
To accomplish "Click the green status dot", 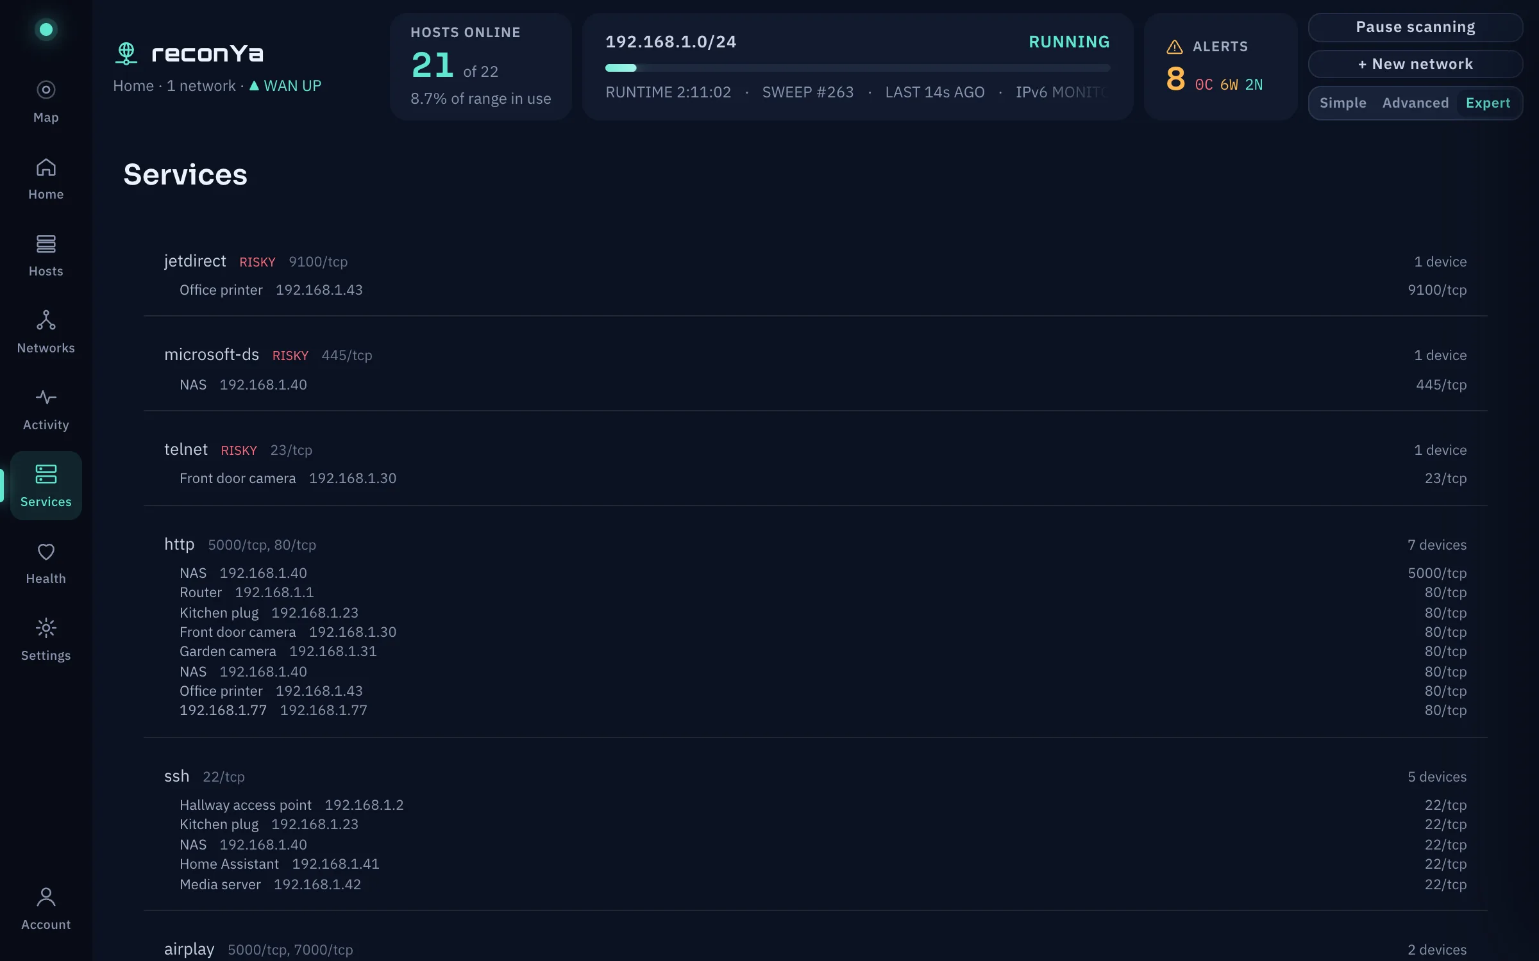I will click(46, 29).
